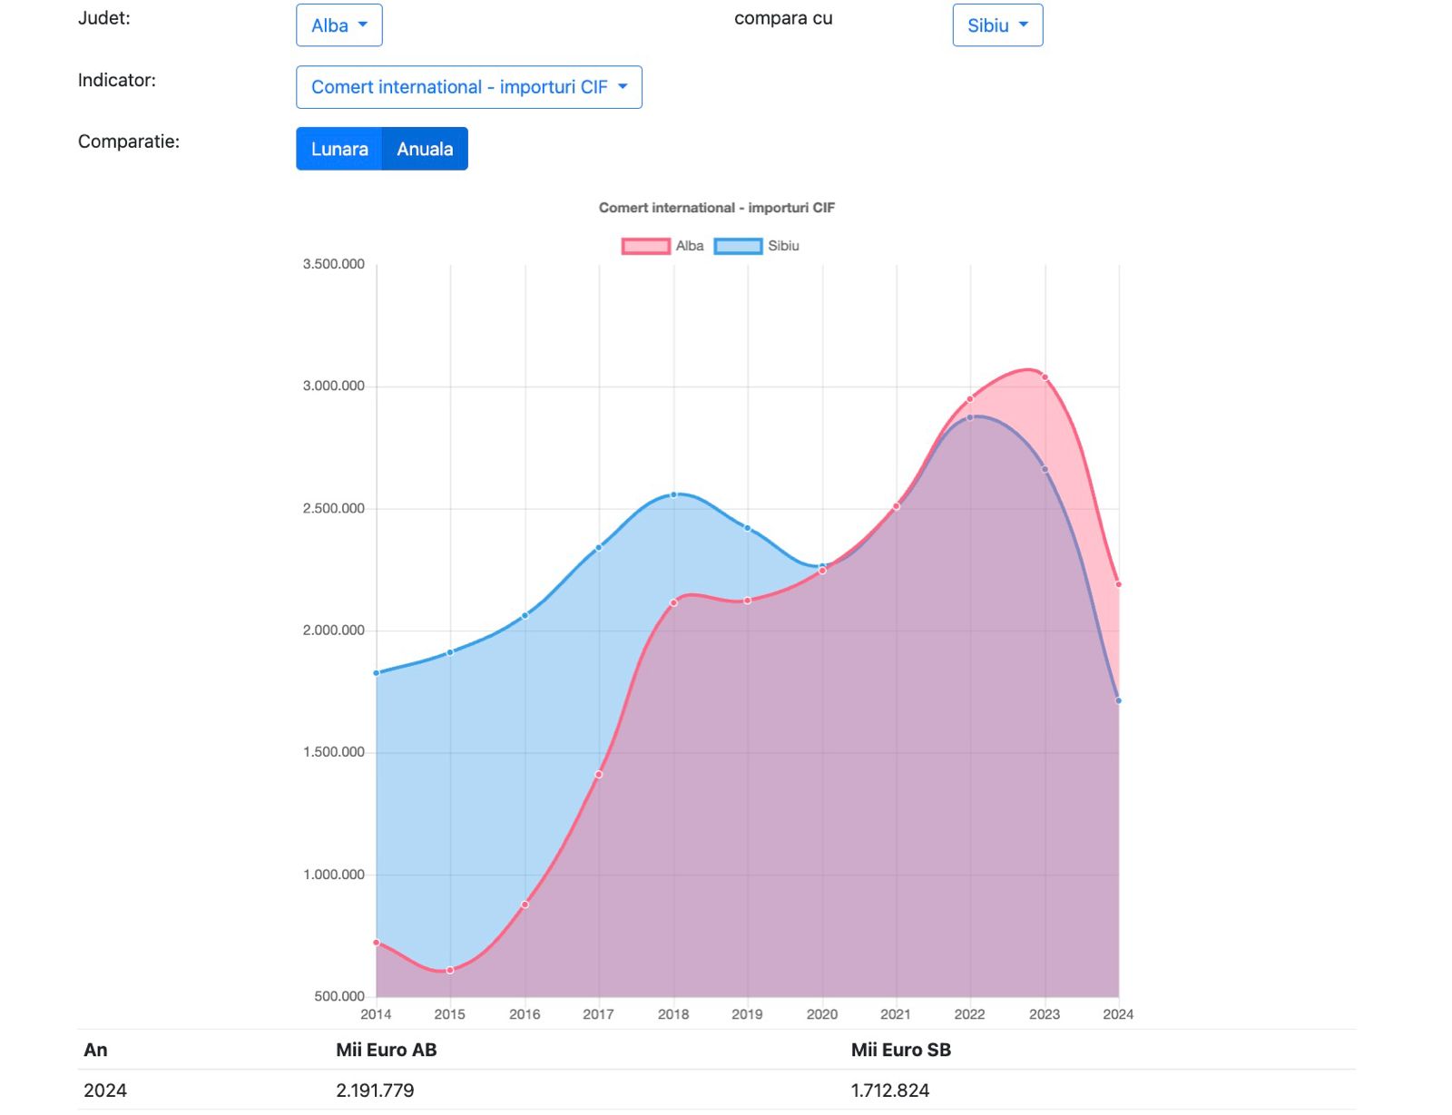This screenshot has width=1452, height=1115.
Task: Toggle Sibiu dataset via legend swatch
Action: click(738, 246)
